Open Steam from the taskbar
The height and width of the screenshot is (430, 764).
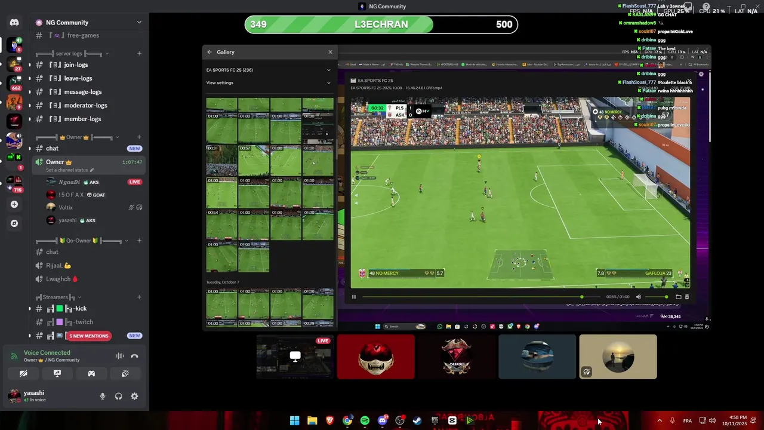pos(417,420)
